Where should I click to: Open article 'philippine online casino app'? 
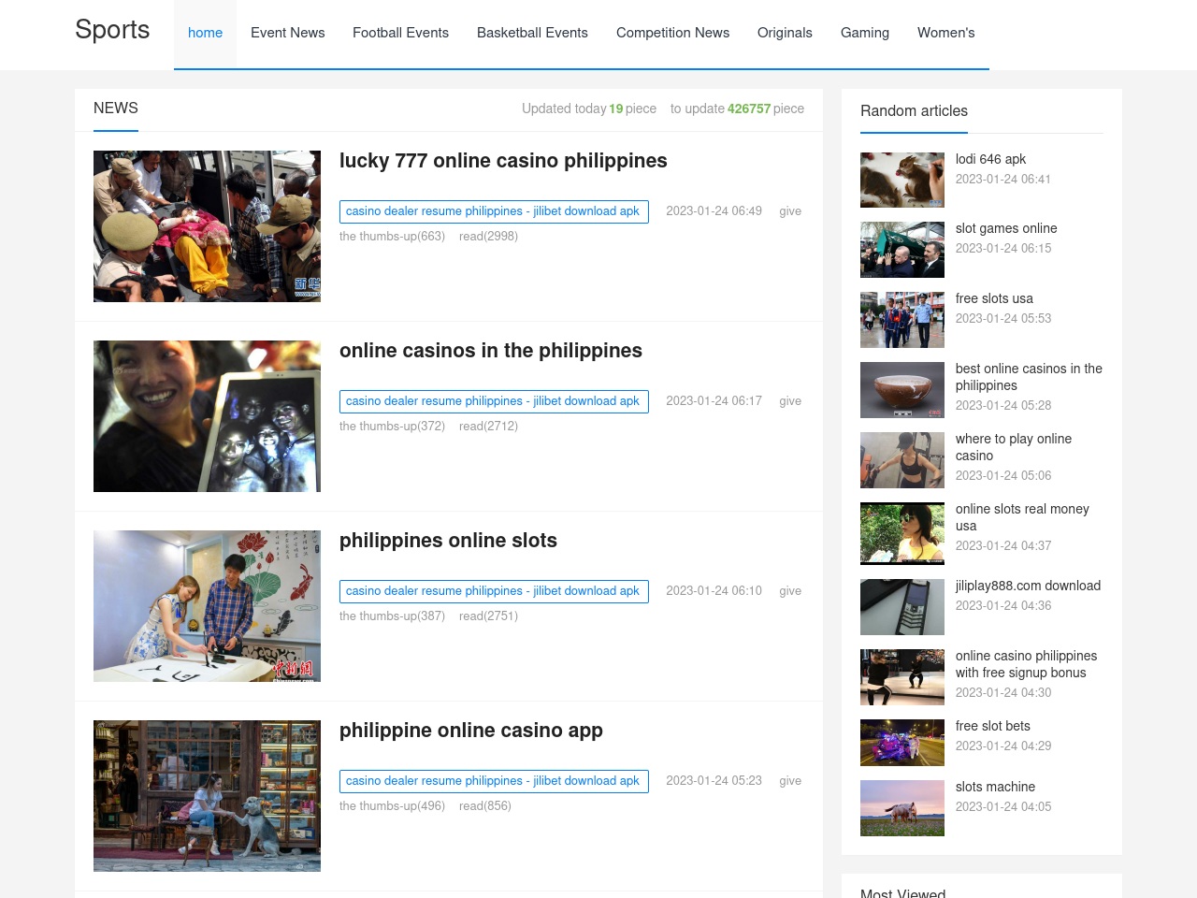pos(471,731)
